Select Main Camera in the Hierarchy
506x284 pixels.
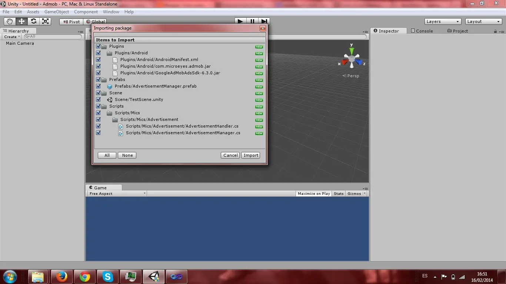tap(20, 43)
